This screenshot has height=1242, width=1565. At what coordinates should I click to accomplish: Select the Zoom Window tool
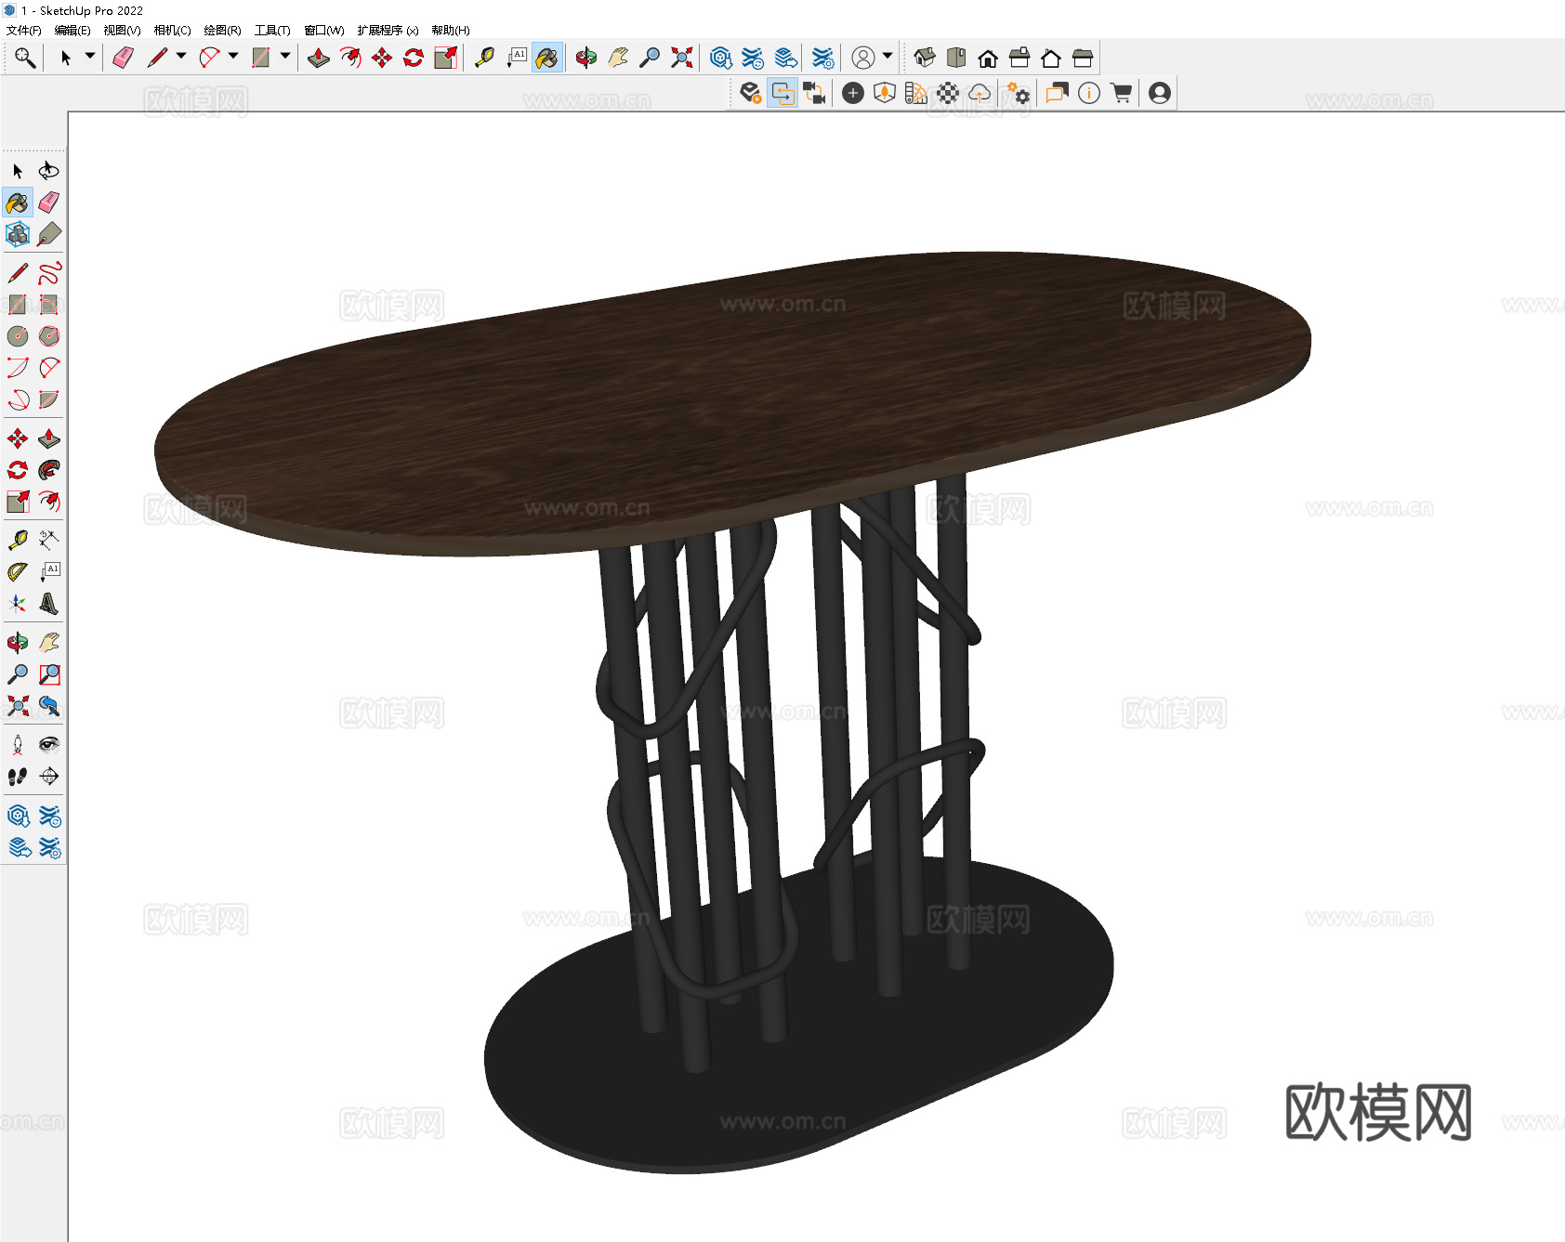point(49,674)
